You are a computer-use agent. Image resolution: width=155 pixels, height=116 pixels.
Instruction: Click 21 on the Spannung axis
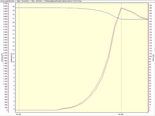[x=14, y=19]
